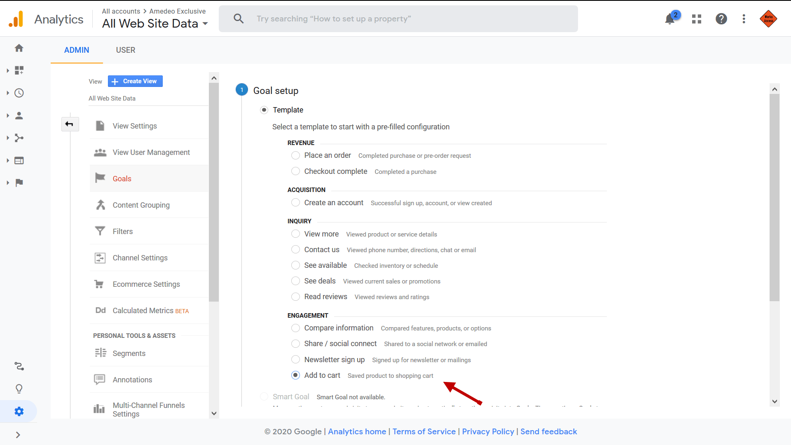Open the Discover lightbulb panel

pos(19,389)
